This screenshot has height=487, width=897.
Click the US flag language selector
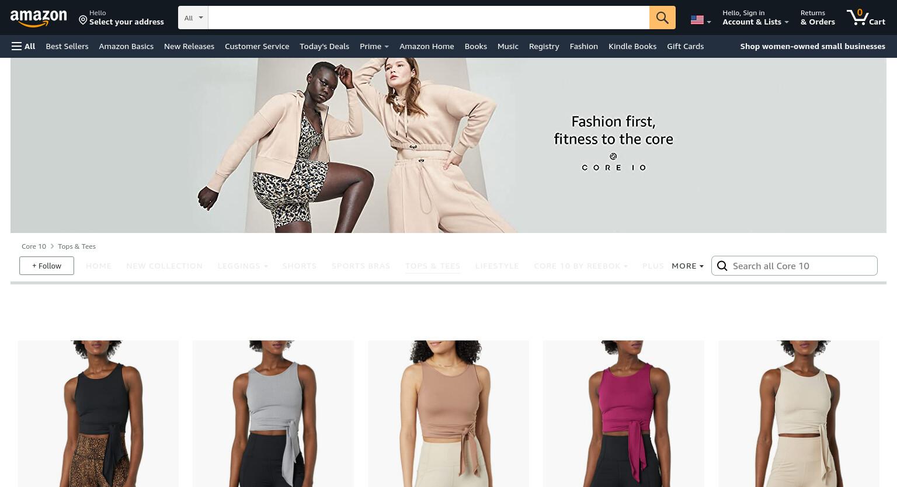click(701, 20)
